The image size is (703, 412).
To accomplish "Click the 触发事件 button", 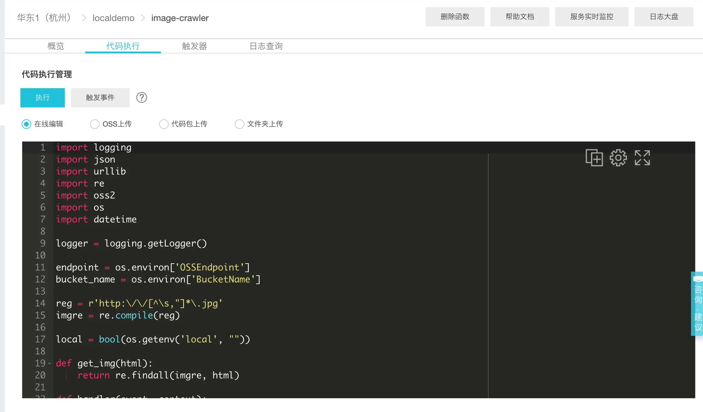I will pos(100,97).
